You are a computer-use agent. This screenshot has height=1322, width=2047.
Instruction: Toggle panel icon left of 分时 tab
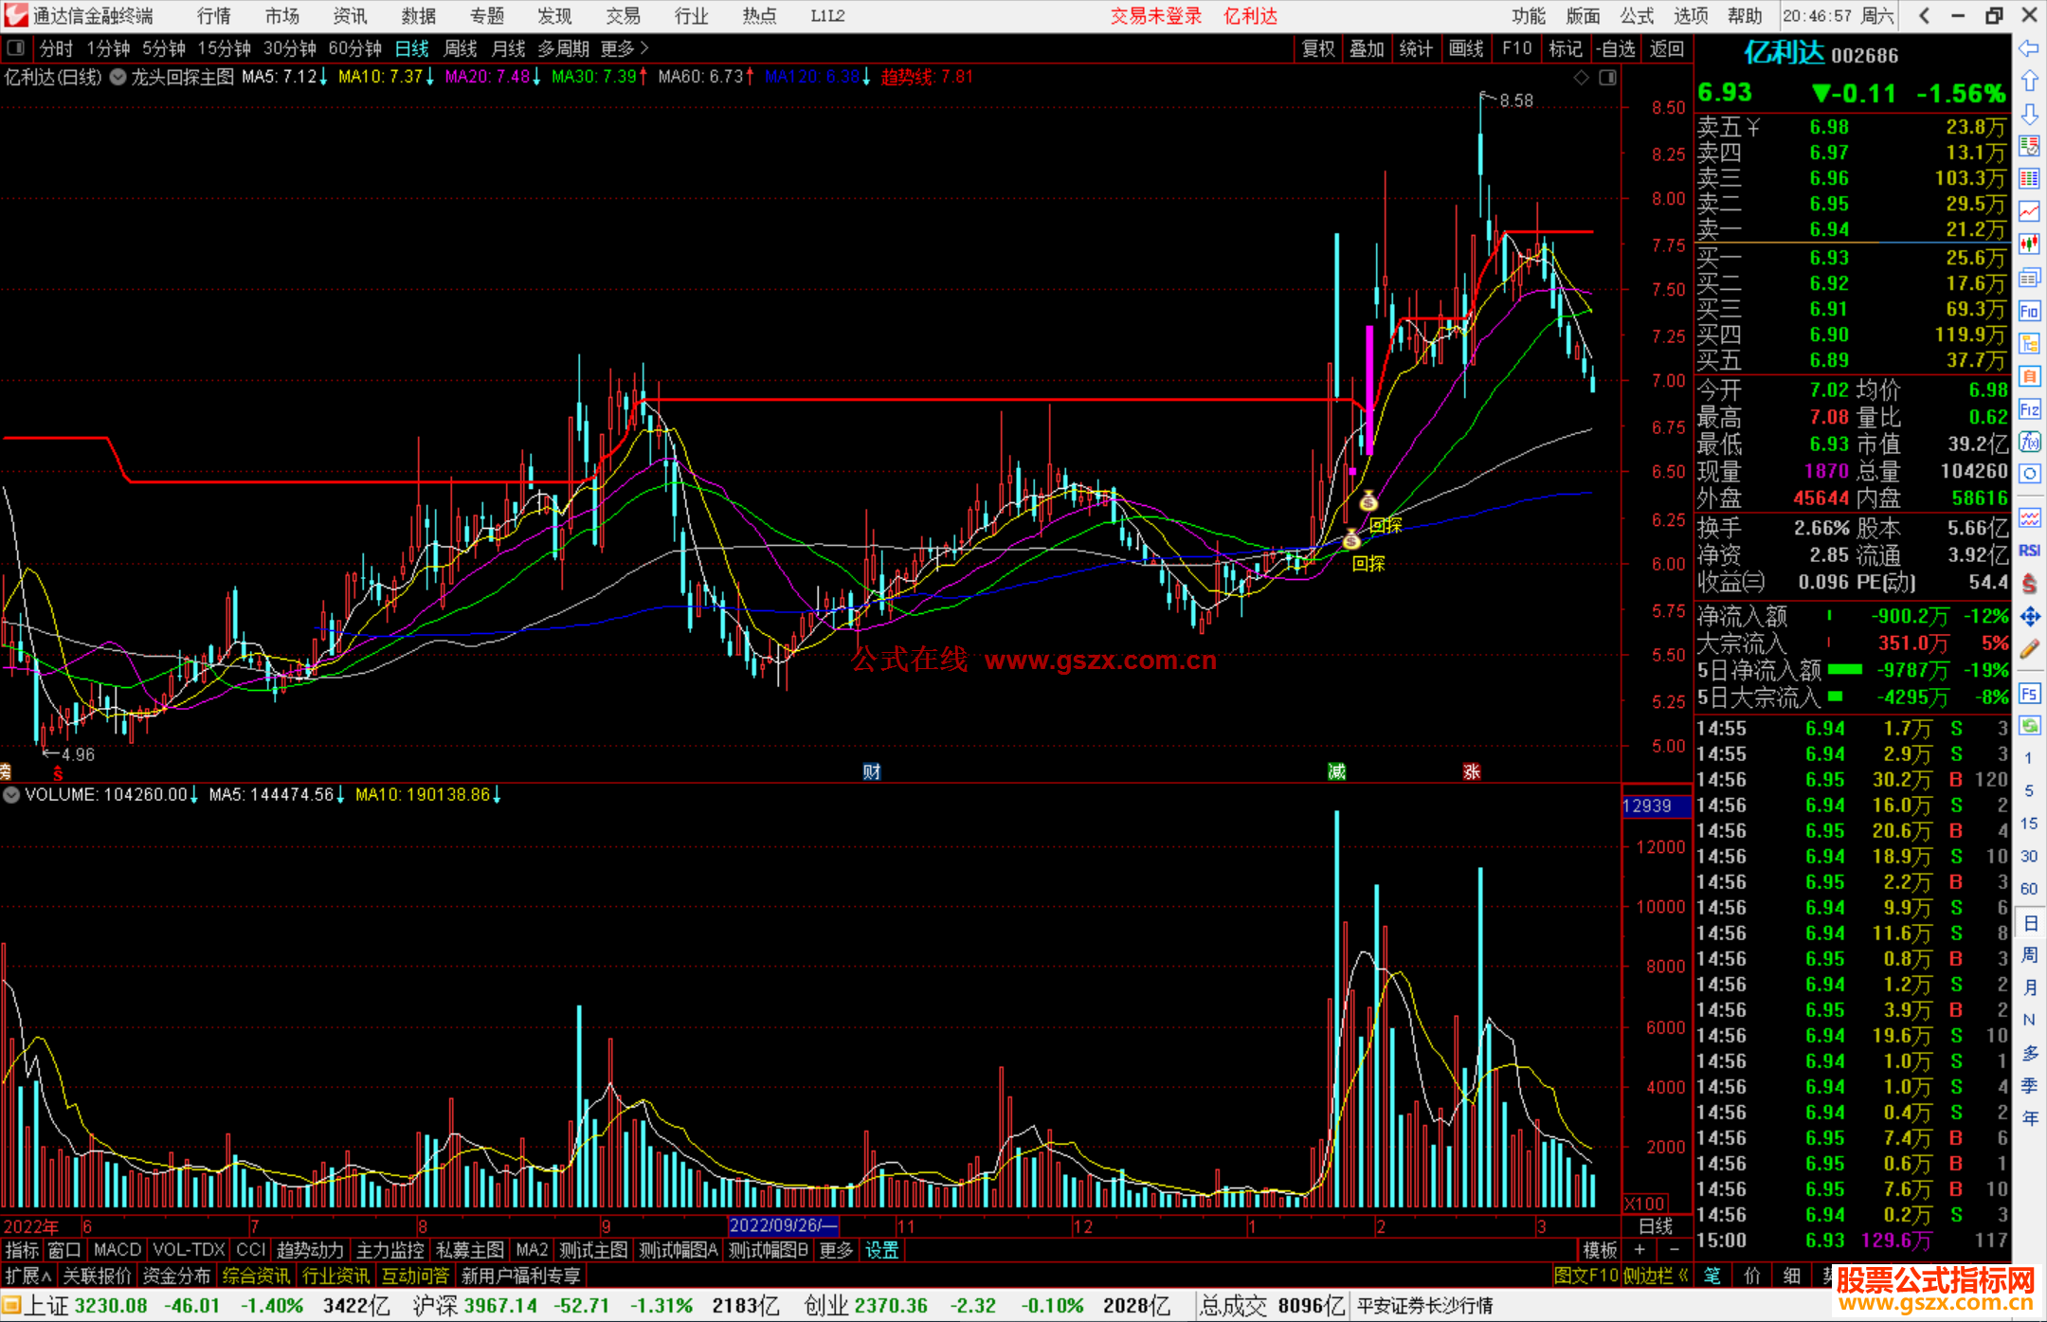[x=15, y=47]
